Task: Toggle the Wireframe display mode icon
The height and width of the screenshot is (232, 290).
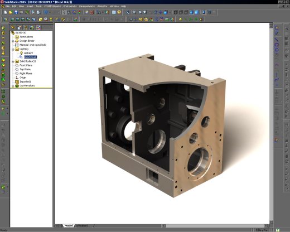Action: tap(176, 12)
